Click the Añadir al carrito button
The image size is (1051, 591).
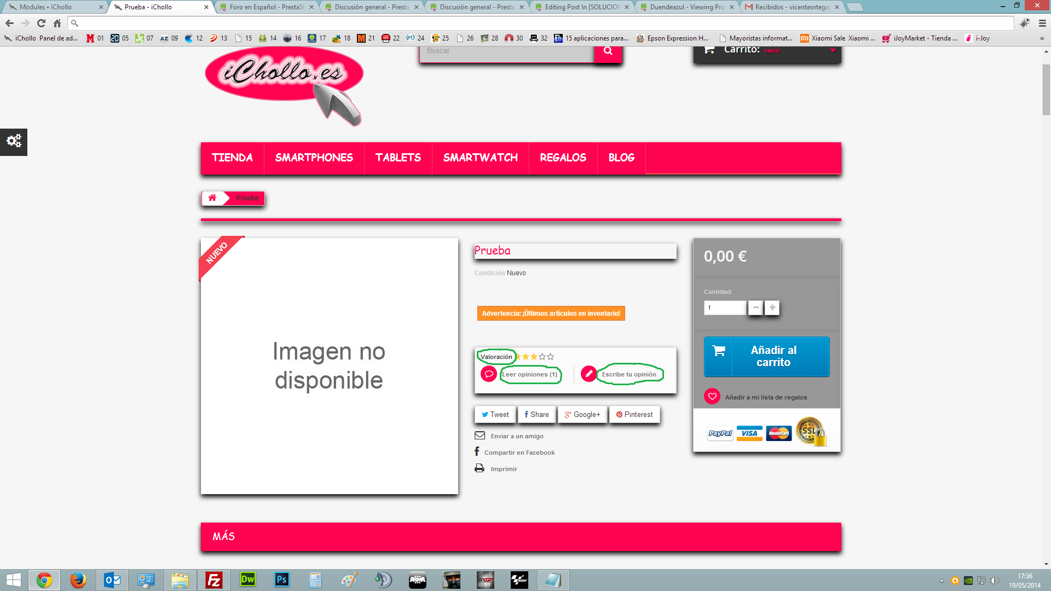coord(766,356)
